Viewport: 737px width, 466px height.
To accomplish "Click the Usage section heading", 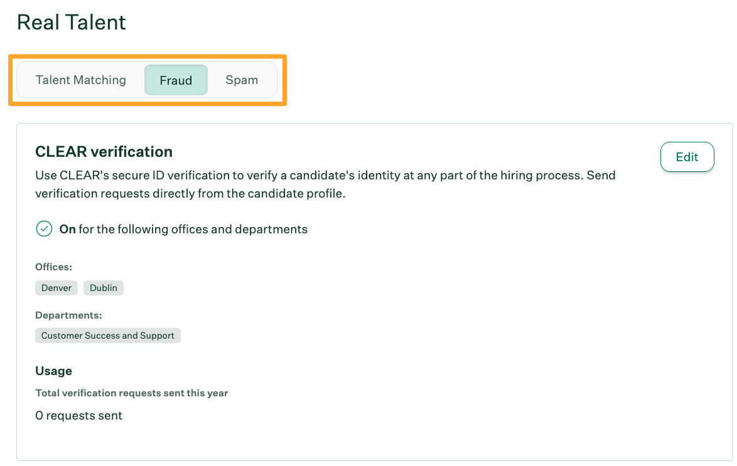I will click(53, 371).
